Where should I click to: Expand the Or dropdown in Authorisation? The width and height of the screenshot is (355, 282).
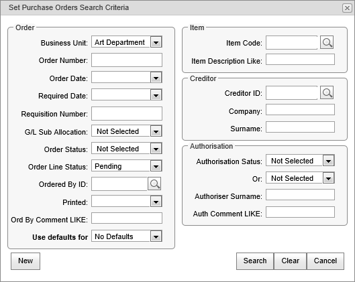(x=329, y=178)
